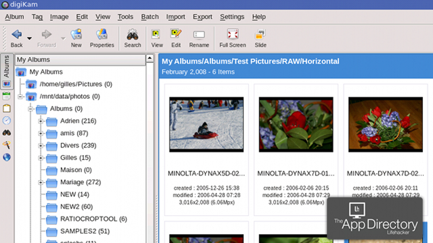This screenshot has height=243, width=433.
Task: Open the globe map search sidebar icon
Action: coord(6,157)
